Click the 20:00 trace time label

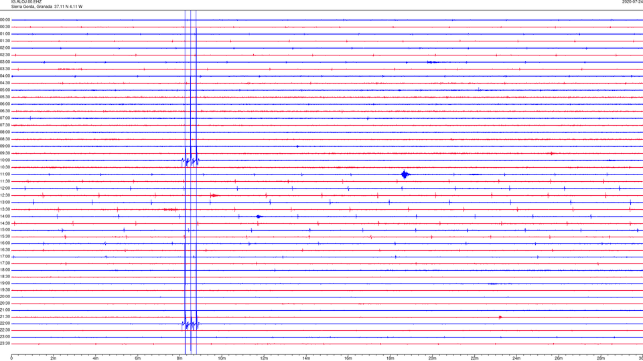(5, 297)
